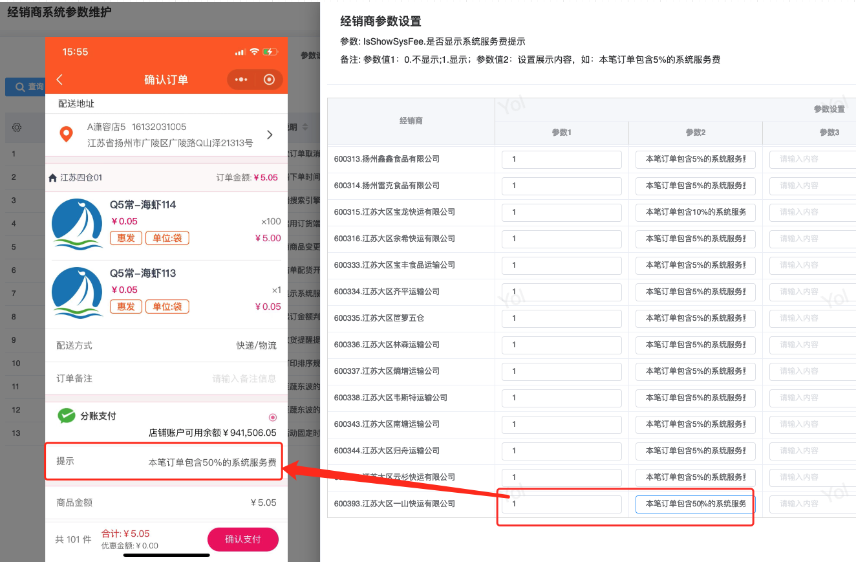Tap the back arrow on 确认订单 header

pyautogui.click(x=59, y=80)
